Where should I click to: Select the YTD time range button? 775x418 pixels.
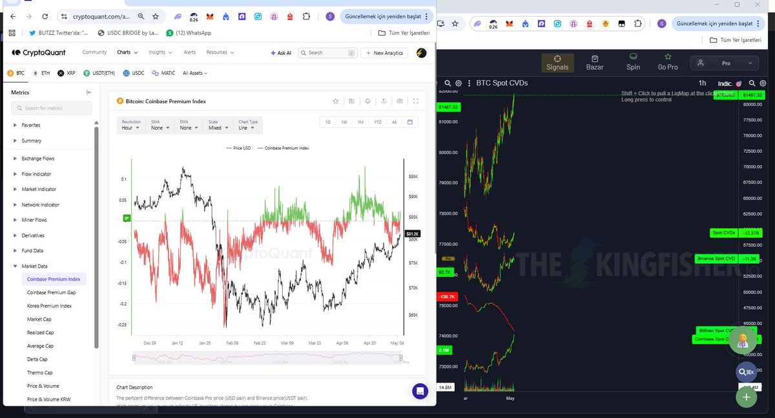click(377, 122)
